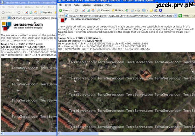Click the Print icon in front window toolbar
This screenshot has width=195, height=136.
138,10
